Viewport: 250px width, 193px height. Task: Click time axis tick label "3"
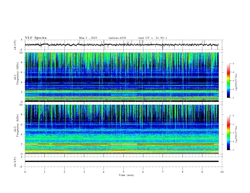[84, 172]
